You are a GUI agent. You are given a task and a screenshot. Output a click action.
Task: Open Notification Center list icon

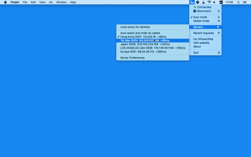[x=245, y=2]
